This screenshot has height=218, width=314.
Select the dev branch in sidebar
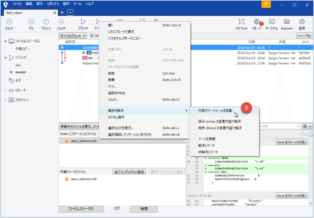point(18,65)
